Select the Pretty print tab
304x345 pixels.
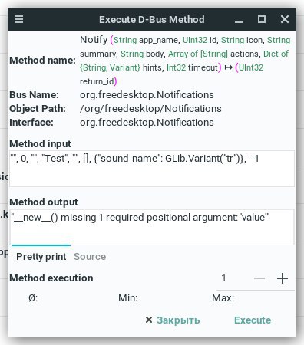pos(41,257)
